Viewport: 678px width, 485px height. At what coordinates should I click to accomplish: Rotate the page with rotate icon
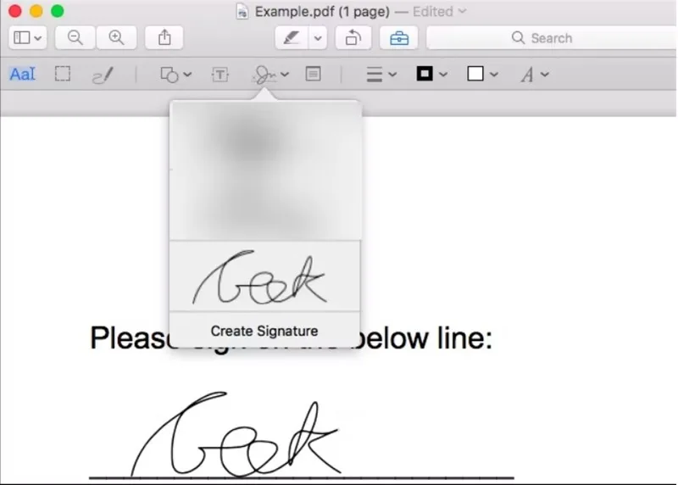[353, 37]
